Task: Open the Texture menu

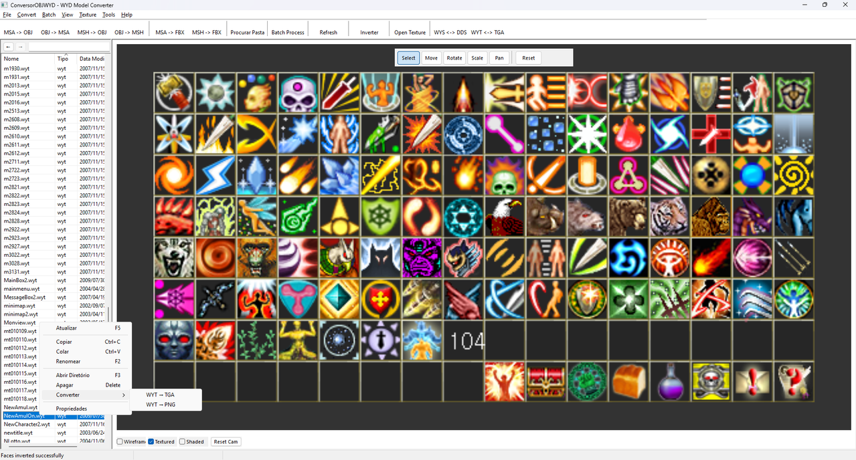Action: pyautogui.click(x=88, y=15)
